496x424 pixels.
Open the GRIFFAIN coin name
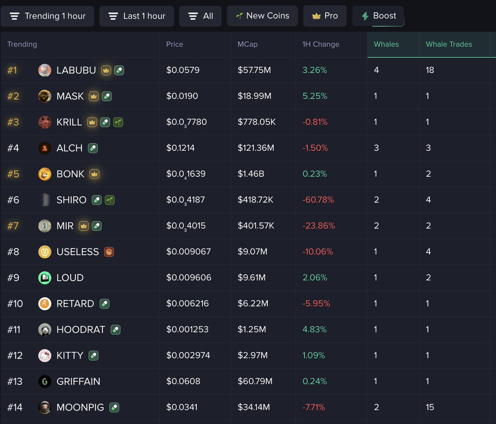click(79, 381)
